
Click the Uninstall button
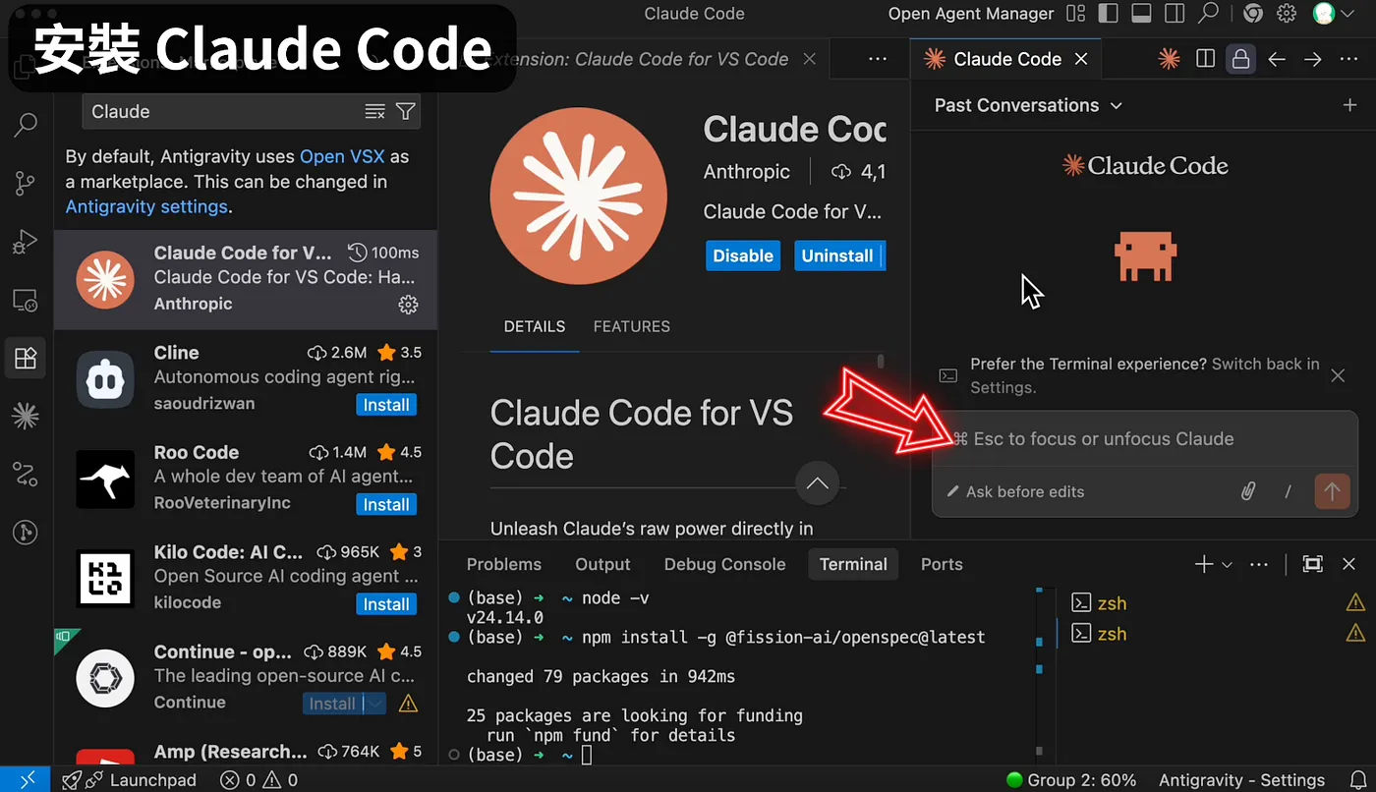point(836,255)
